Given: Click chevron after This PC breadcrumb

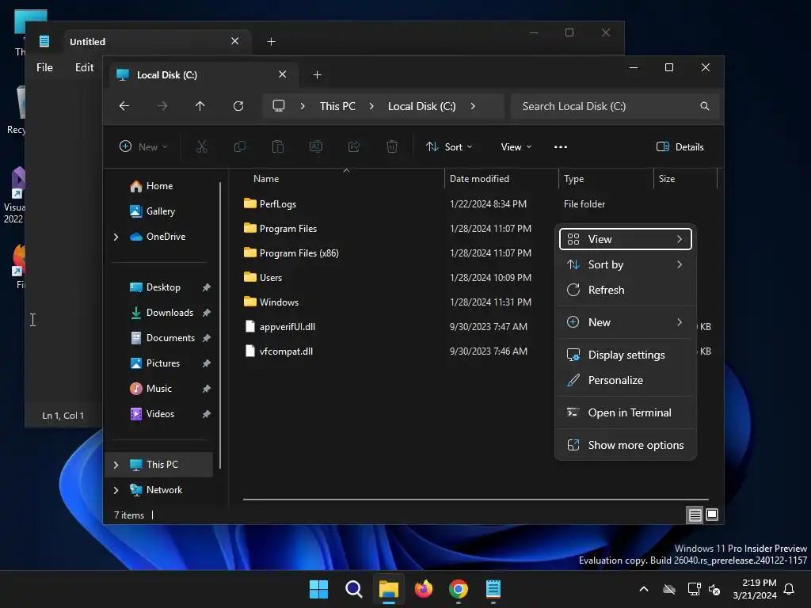Looking at the screenshot, I should click(x=371, y=106).
